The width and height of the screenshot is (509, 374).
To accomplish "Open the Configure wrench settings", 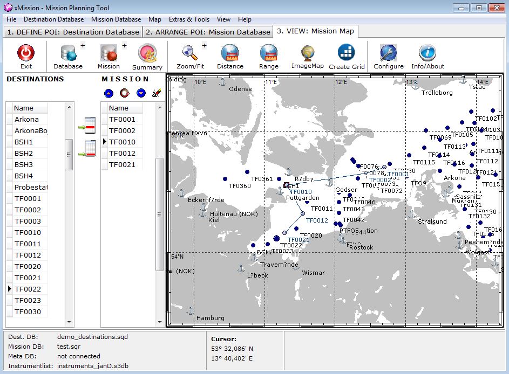I will (388, 53).
